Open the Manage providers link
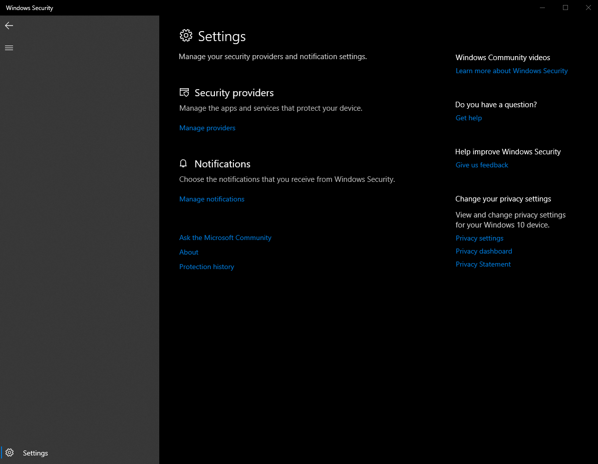Image resolution: width=598 pixels, height=464 pixels. tap(207, 128)
